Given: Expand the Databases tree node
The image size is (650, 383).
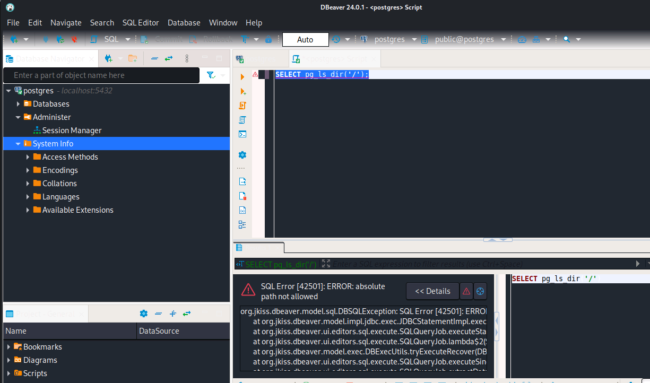Looking at the screenshot, I should click(18, 104).
